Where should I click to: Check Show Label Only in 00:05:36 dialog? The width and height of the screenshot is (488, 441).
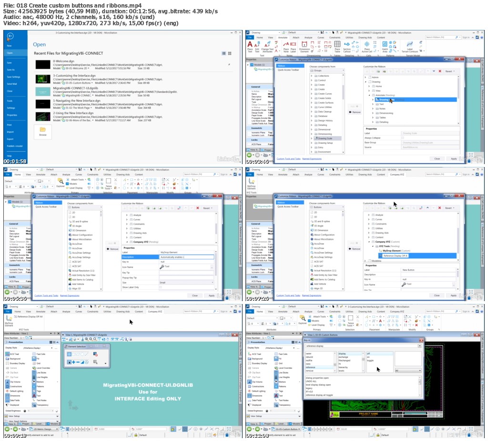tap(161, 287)
